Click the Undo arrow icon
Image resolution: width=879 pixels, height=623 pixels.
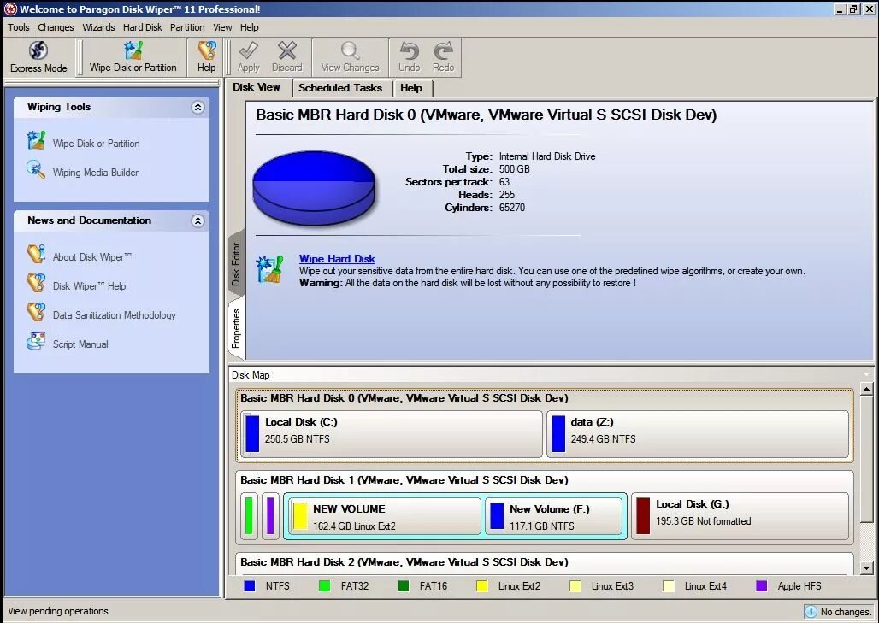point(410,51)
